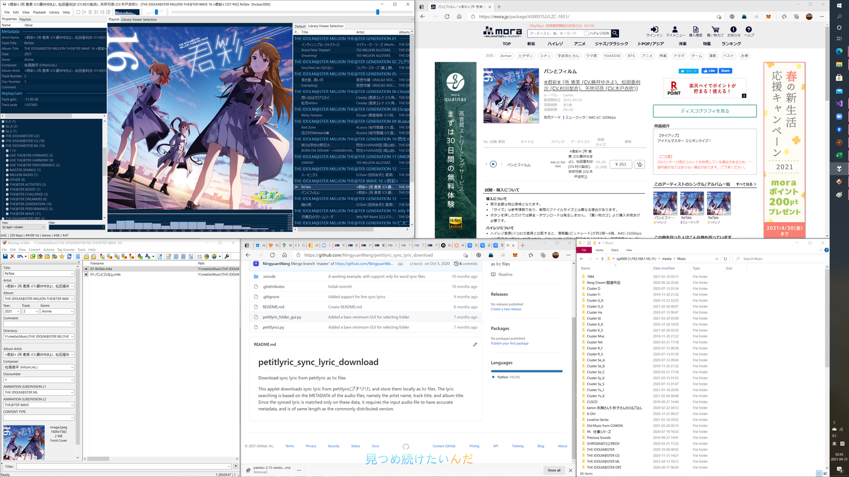
Task: Reload the GitHub browser page
Action: click(272, 255)
